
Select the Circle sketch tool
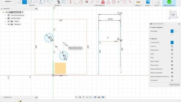point(30,2)
